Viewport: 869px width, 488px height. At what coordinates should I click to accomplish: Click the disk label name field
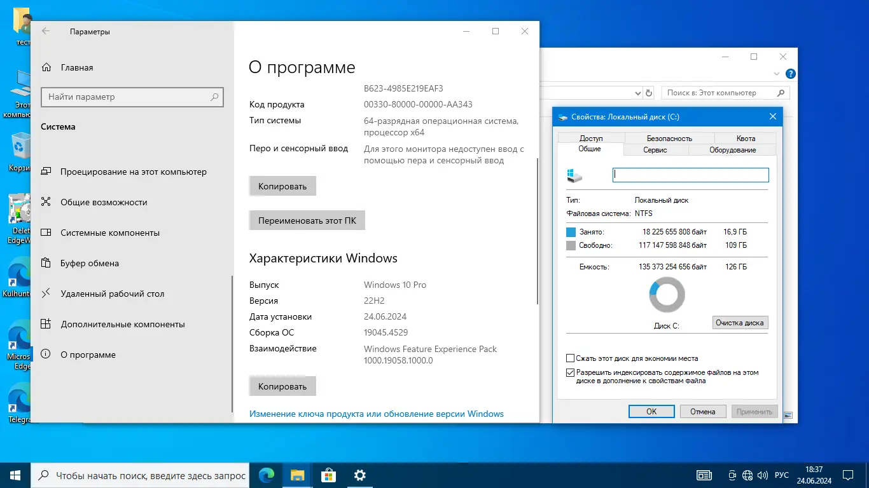[x=691, y=175]
